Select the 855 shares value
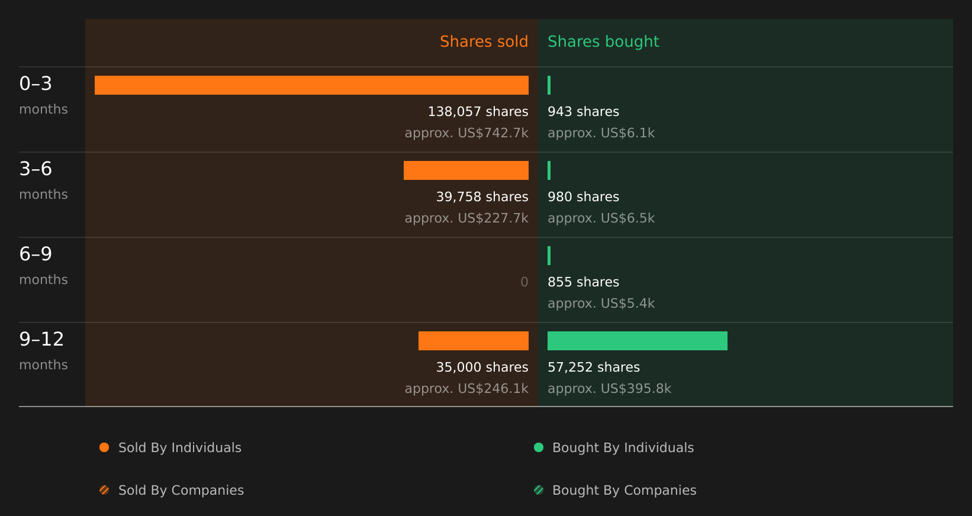This screenshot has width=972, height=516. (583, 282)
